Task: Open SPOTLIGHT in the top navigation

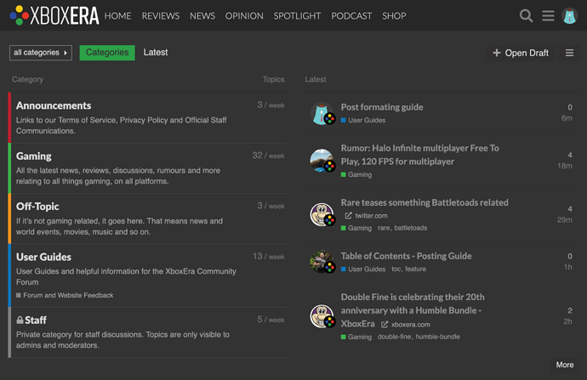Action: coord(297,15)
